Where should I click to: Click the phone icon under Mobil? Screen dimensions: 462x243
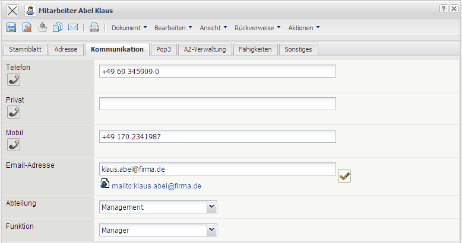pos(13,145)
